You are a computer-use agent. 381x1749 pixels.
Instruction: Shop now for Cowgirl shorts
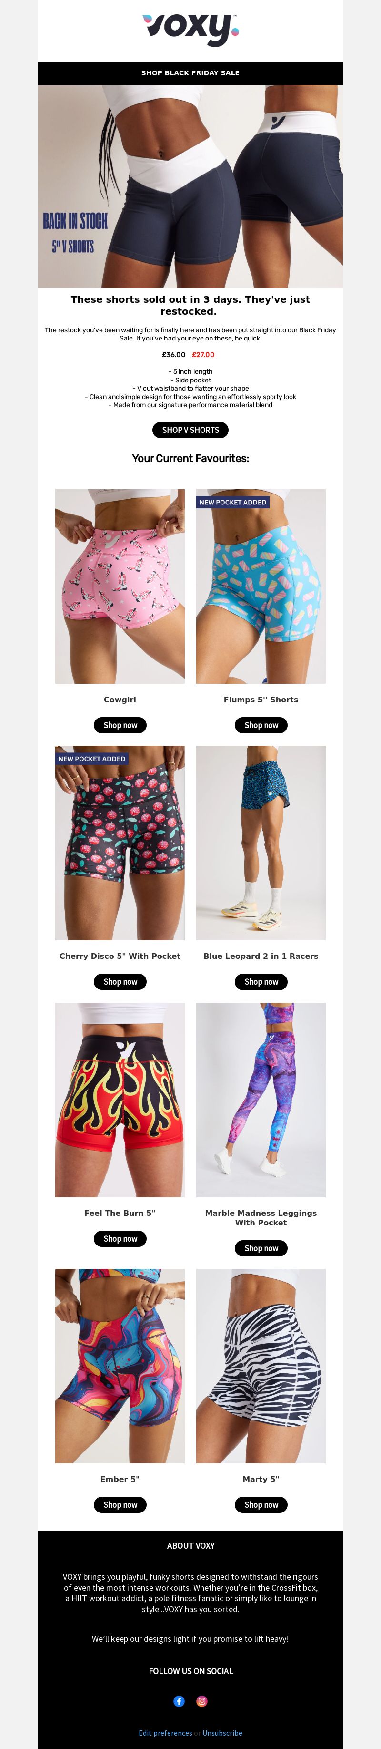pos(120,725)
